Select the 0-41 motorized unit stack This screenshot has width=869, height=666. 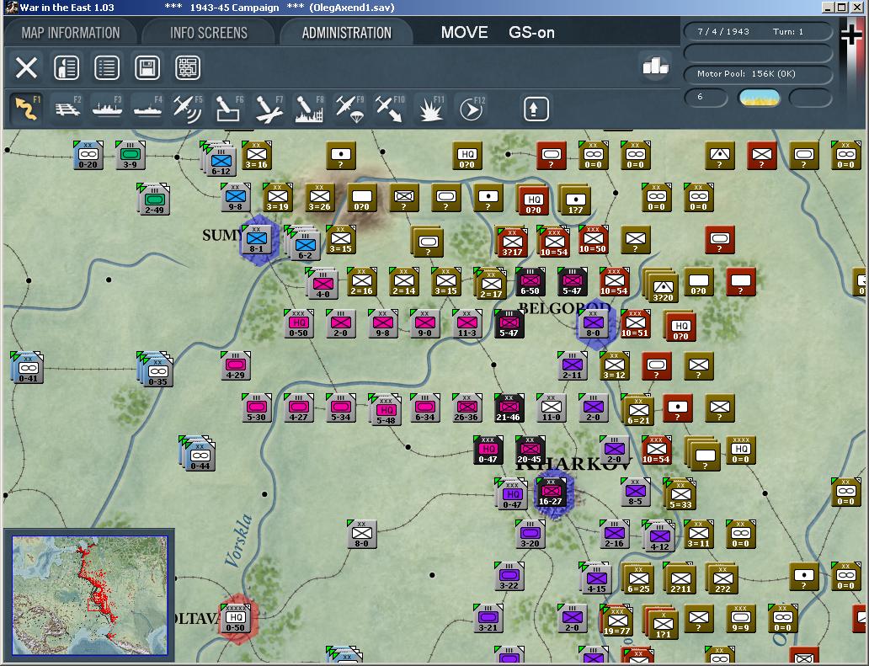tap(28, 369)
